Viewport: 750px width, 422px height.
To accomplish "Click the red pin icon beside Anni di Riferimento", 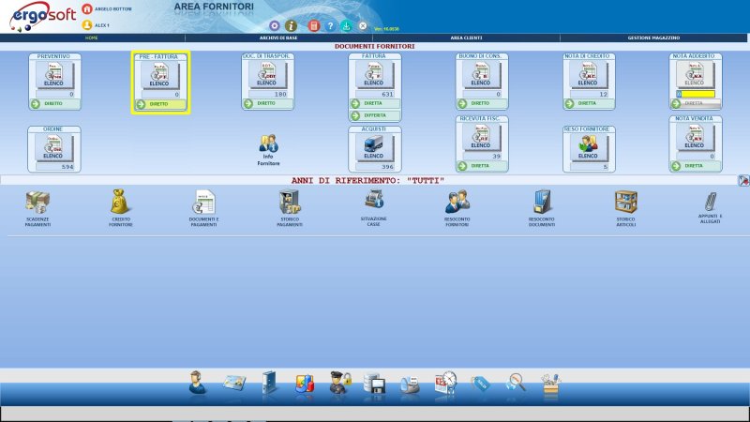I will pyautogui.click(x=743, y=181).
